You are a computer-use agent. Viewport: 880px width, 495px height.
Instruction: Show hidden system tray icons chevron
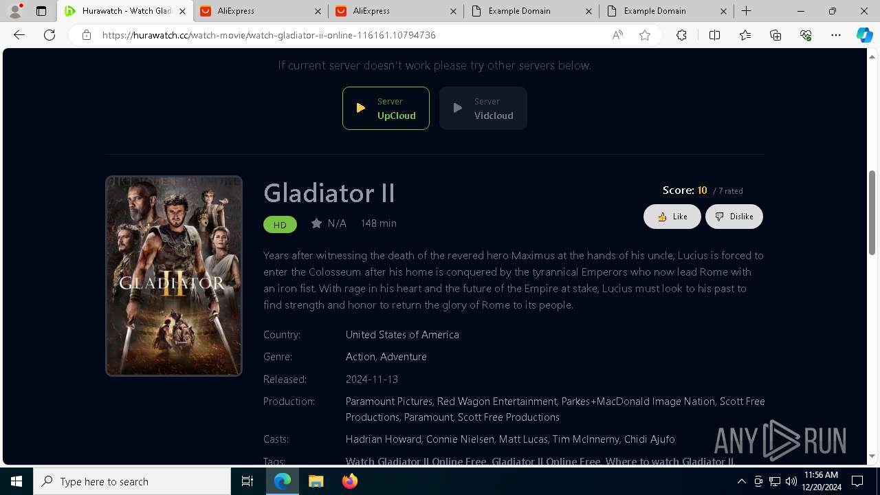tap(742, 481)
